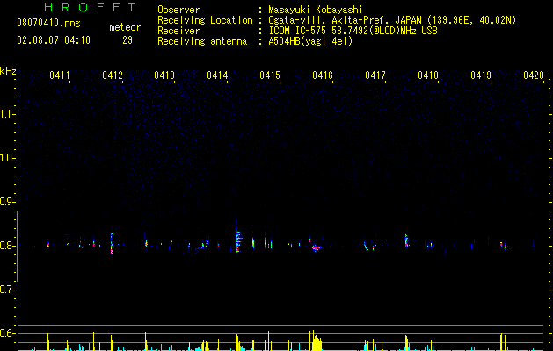The height and width of the screenshot is (351, 553).
Task: Select the file name 08070410.png
Action: click(x=48, y=24)
